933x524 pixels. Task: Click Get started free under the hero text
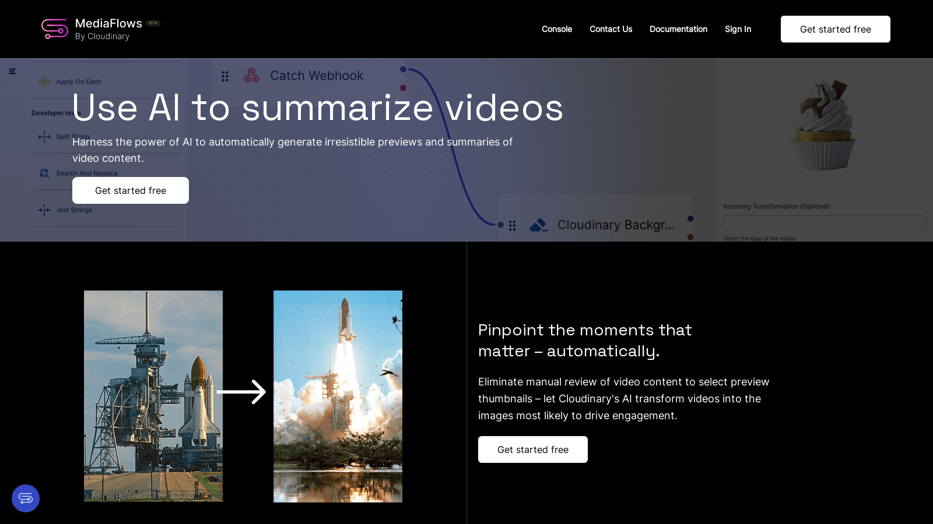pos(131,190)
